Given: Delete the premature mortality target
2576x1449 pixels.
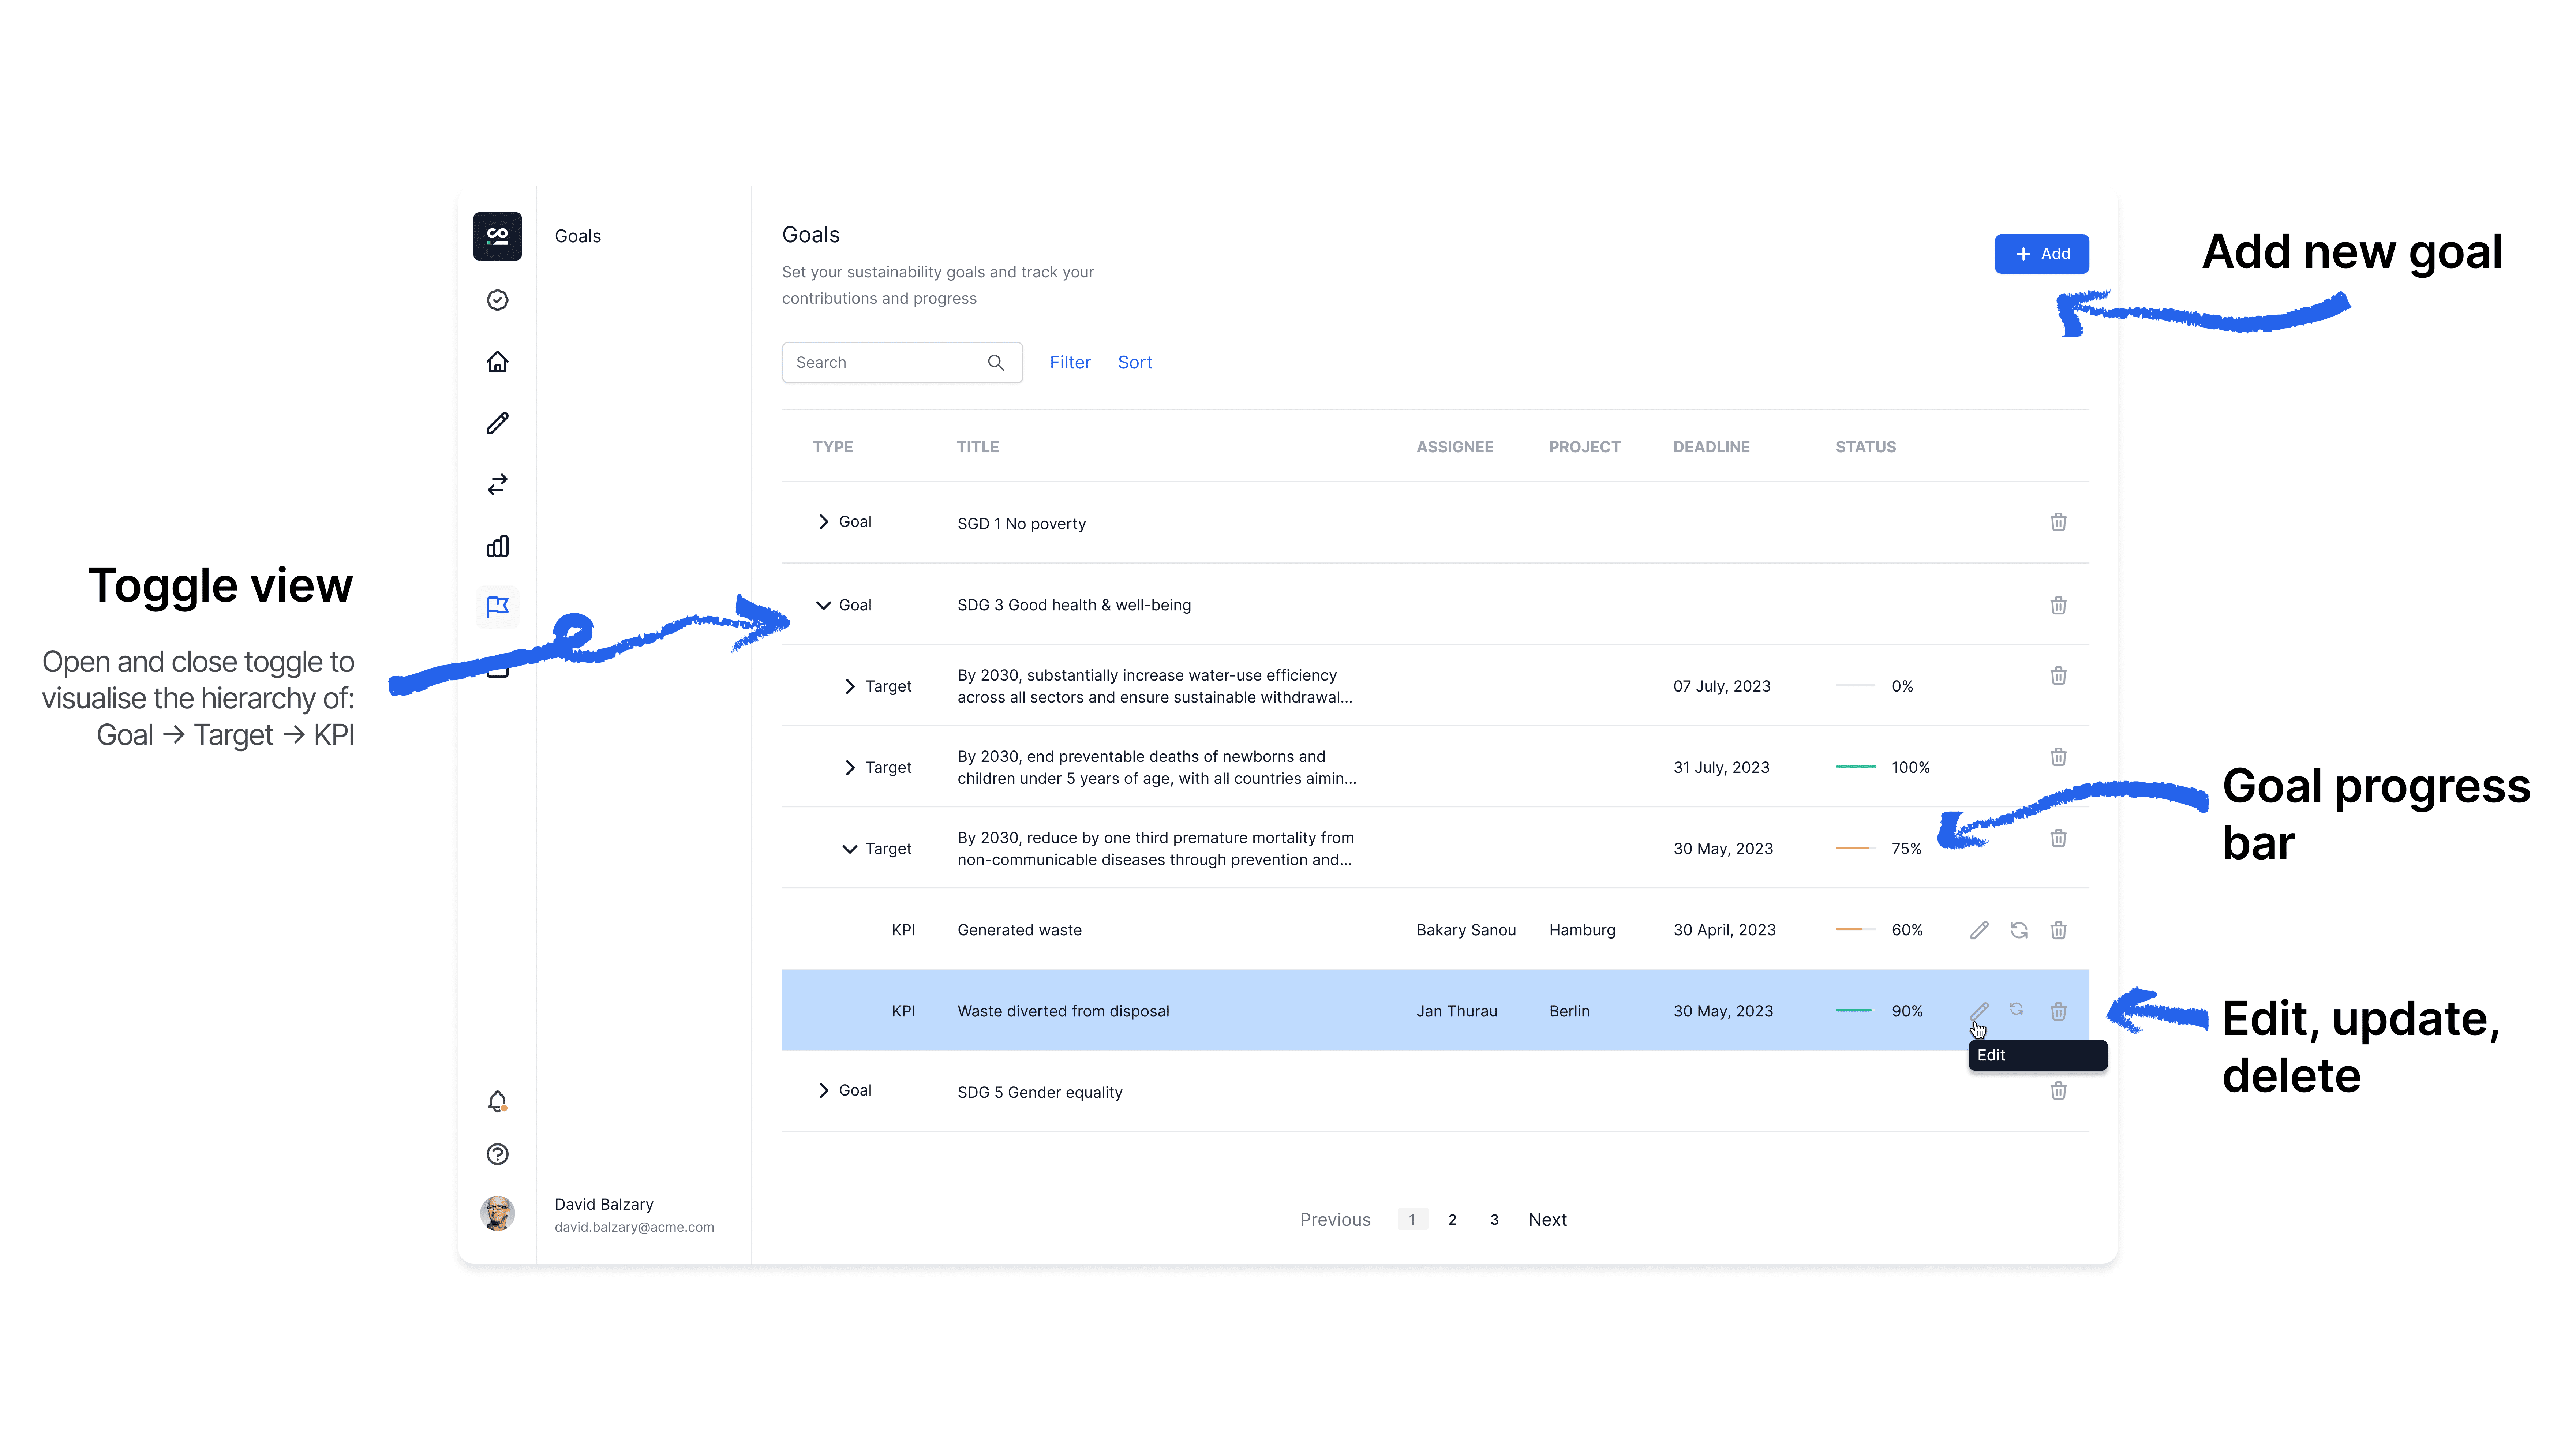Looking at the screenshot, I should point(2058,838).
